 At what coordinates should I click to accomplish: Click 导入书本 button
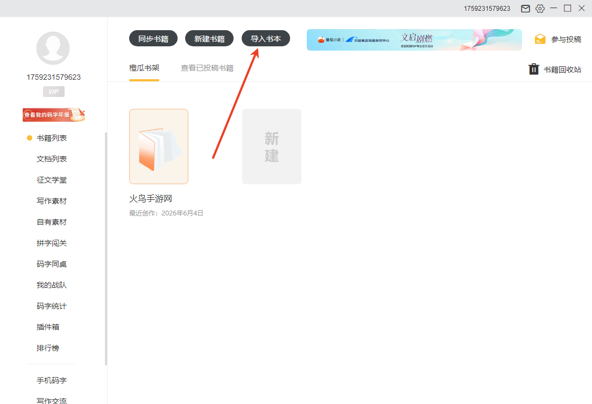266,39
